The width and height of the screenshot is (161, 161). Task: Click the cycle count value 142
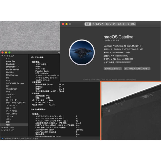(48, 96)
